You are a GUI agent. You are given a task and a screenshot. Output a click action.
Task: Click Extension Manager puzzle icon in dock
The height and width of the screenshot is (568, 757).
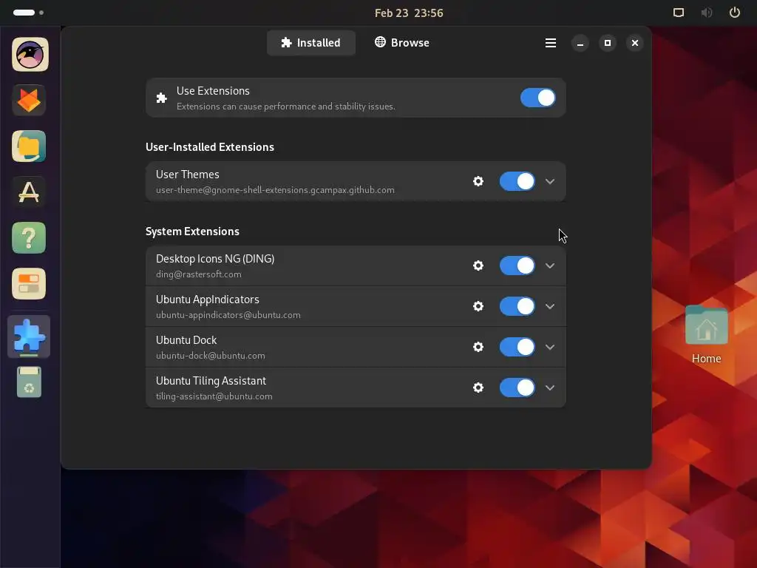pyautogui.click(x=29, y=337)
